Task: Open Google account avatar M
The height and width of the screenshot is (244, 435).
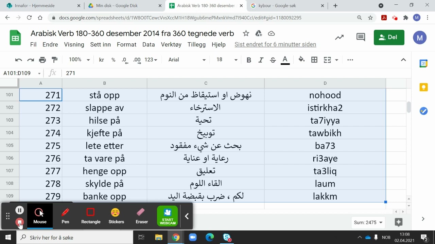Action: (420, 38)
